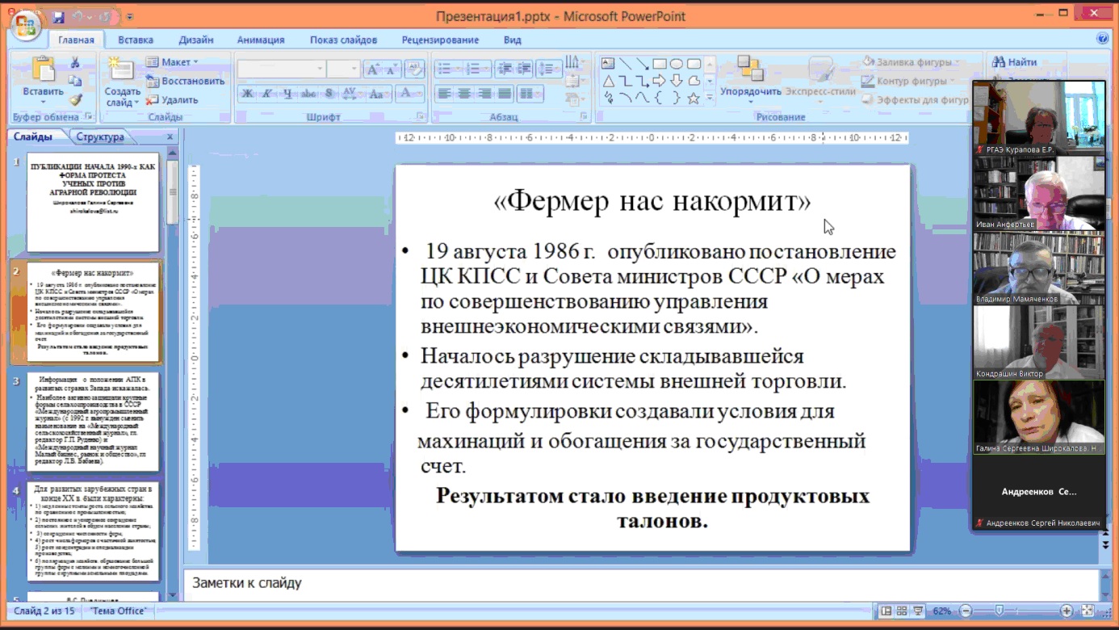This screenshot has width=1119, height=630.
Task: Click Создать слайд new slide button
Action: click(x=122, y=82)
